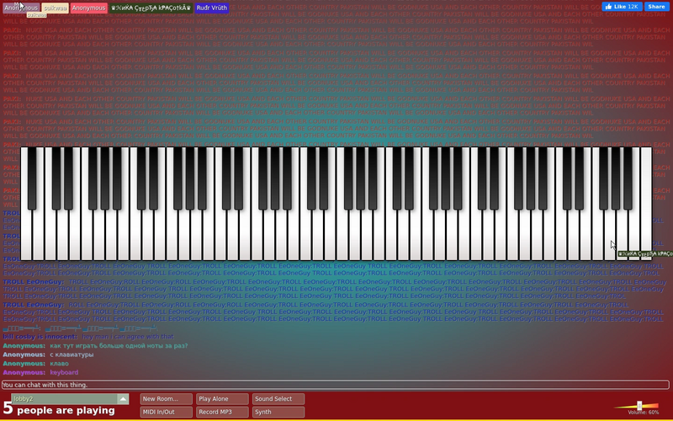Viewport: 673px width, 421px height.
Task: Click the Rudr Vrüth user name tag
Action: [x=212, y=8]
